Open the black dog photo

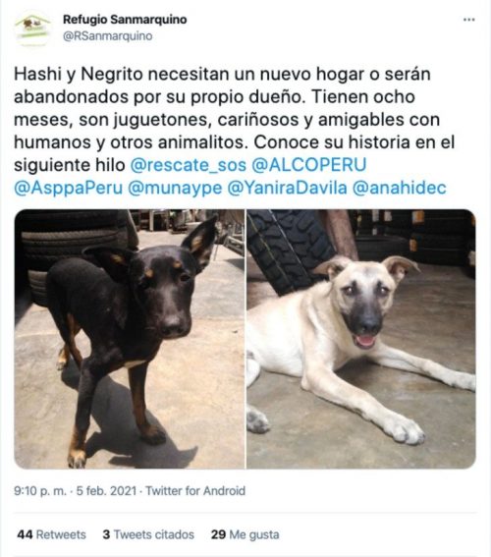click(130, 339)
